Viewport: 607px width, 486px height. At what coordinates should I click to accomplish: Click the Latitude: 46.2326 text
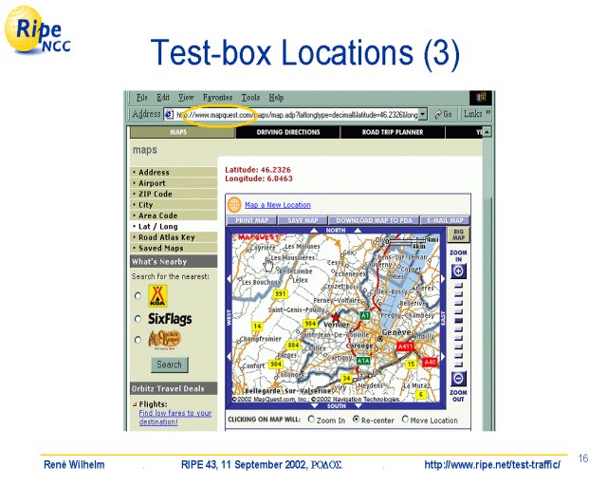(257, 170)
